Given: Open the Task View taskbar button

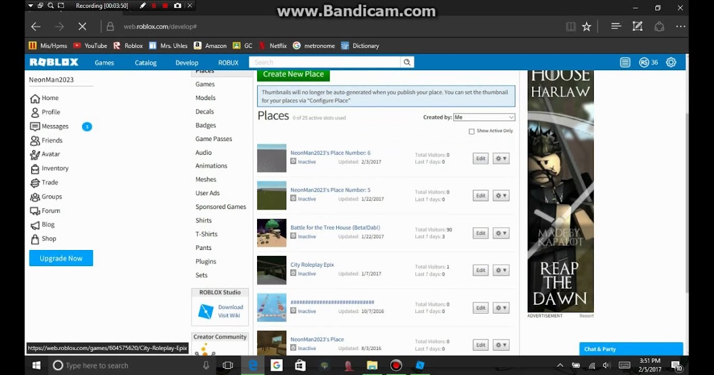Looking at the screenshot, I should pyautogui.click(x=228, y=365).
